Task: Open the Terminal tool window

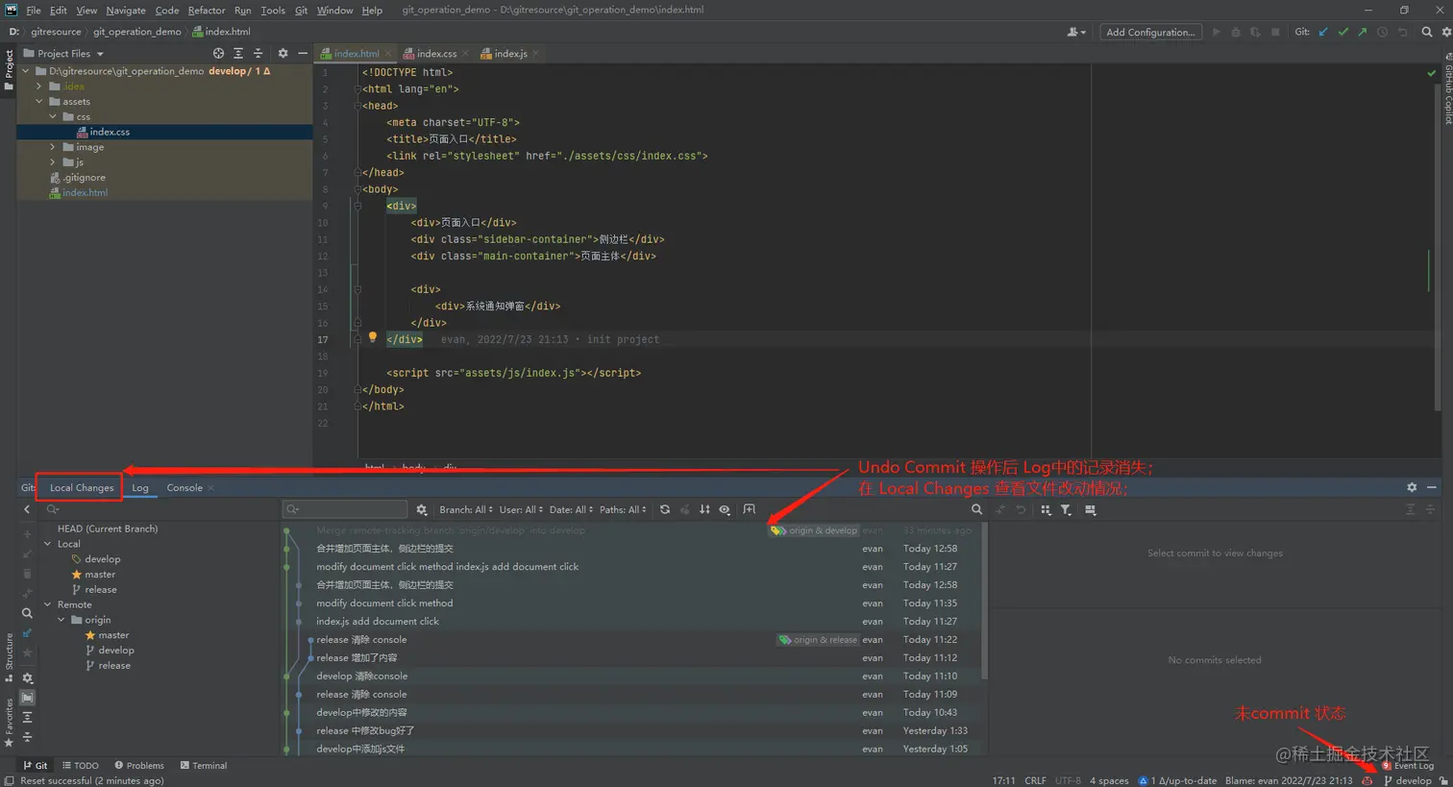Action: click(203, 765)
